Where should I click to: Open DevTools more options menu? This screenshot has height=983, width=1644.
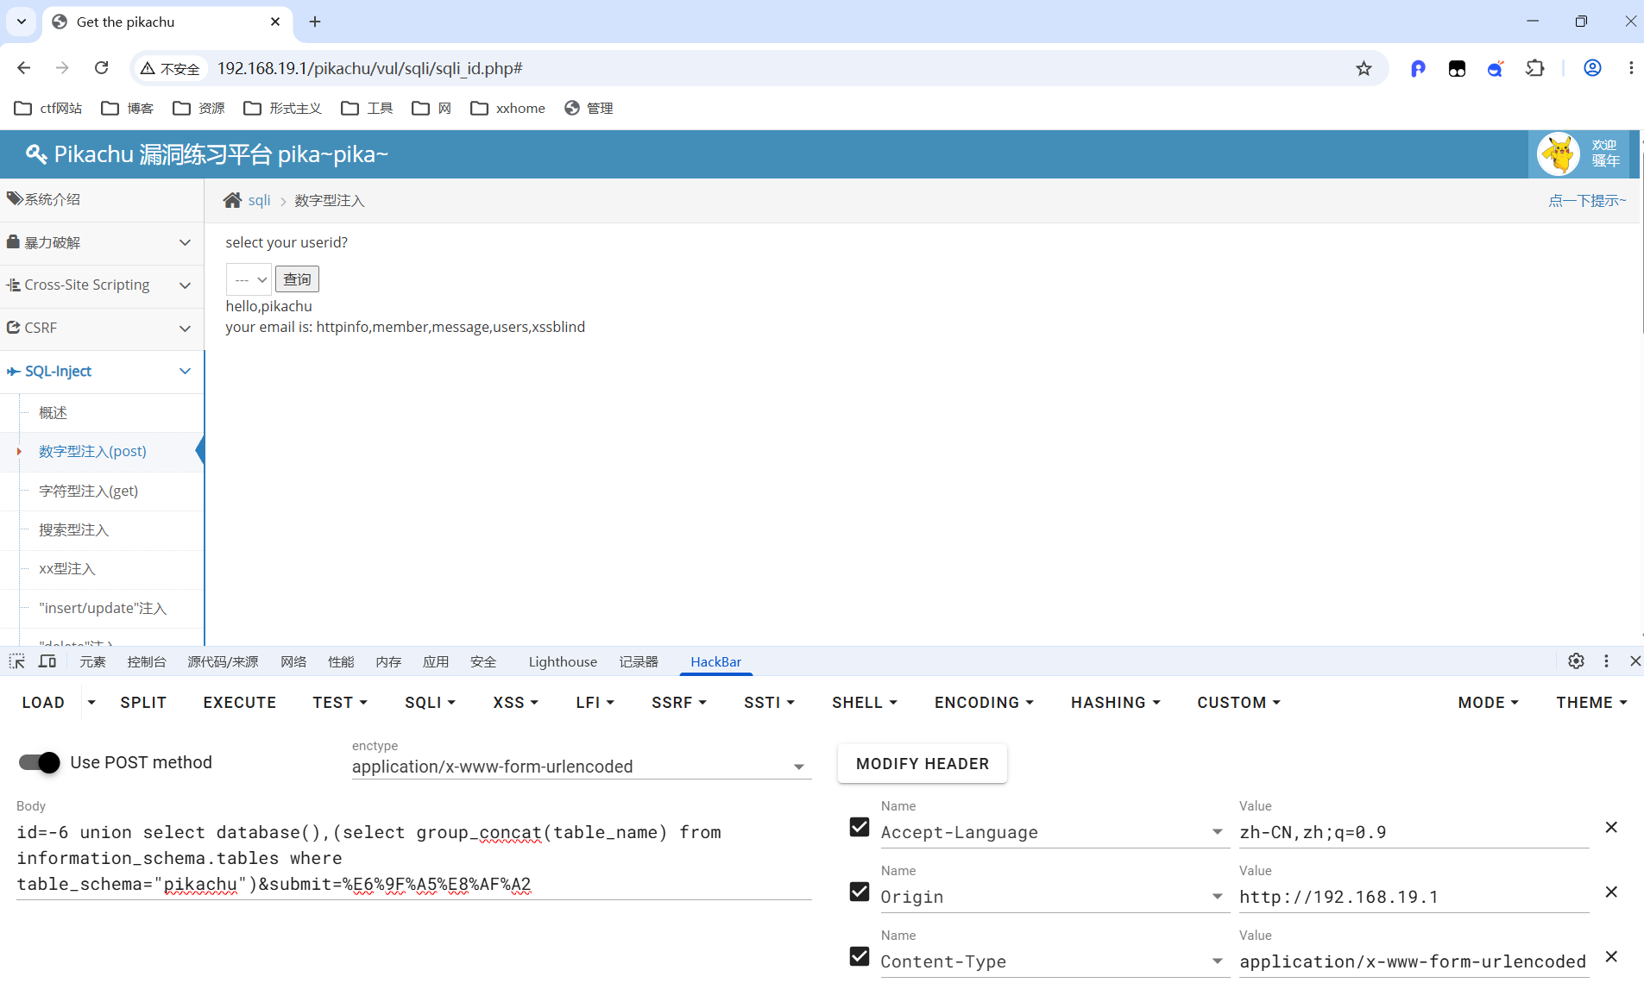pyautogui.click(x=1606, y=661)
